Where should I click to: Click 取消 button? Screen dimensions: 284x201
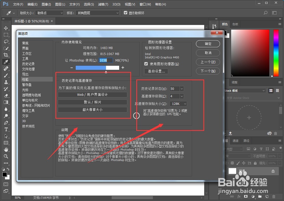tap(208, 53)
